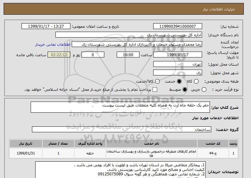Select the متوسط purchase type radio
This screenshot has height=178, width=251.
pos(185,89)
